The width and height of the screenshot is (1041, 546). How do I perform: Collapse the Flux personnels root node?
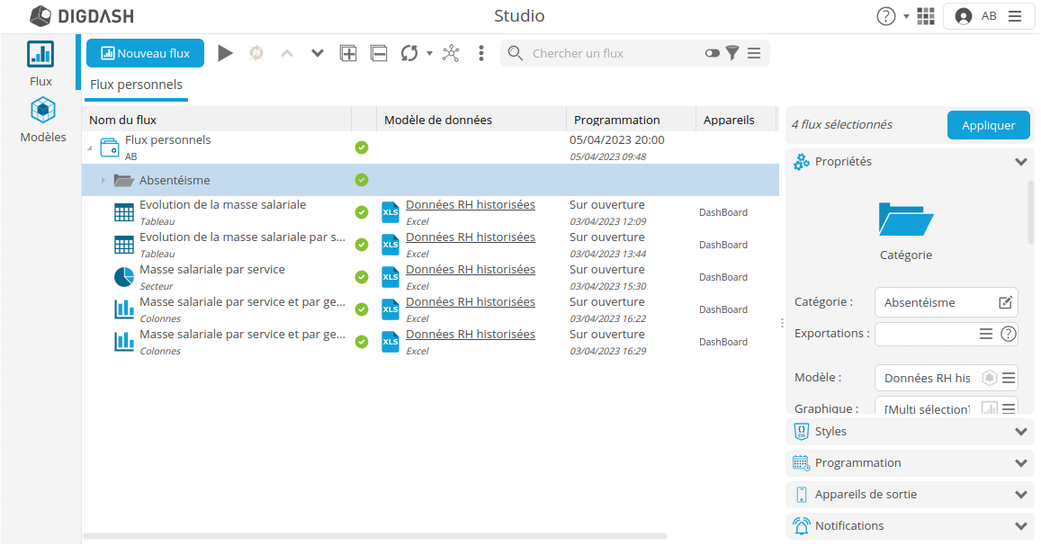90,148
